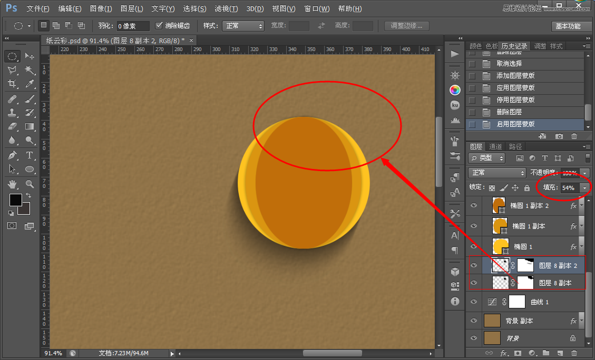Select the Pen tool

(12, 155)
